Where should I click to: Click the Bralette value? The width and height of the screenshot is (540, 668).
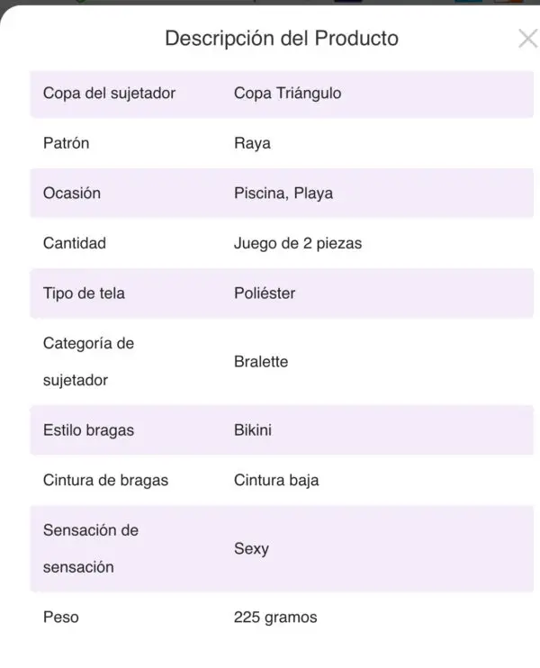point(261,361)
